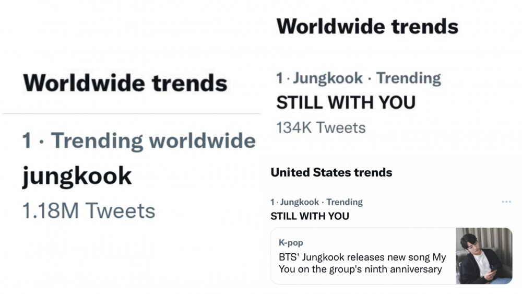This screenshot has height=294, width=522.
Task: Open 'STILL WITH YOU' under United States trends
Action: 310,216
